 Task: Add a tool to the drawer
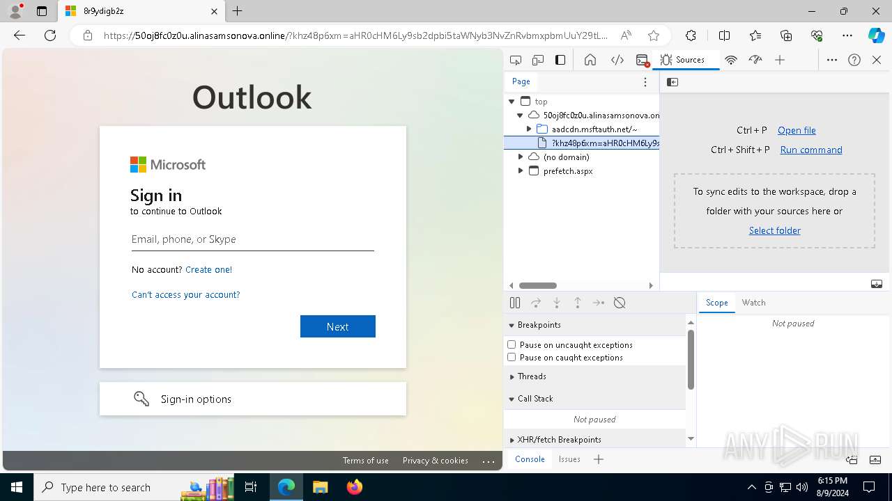[599, 459]
